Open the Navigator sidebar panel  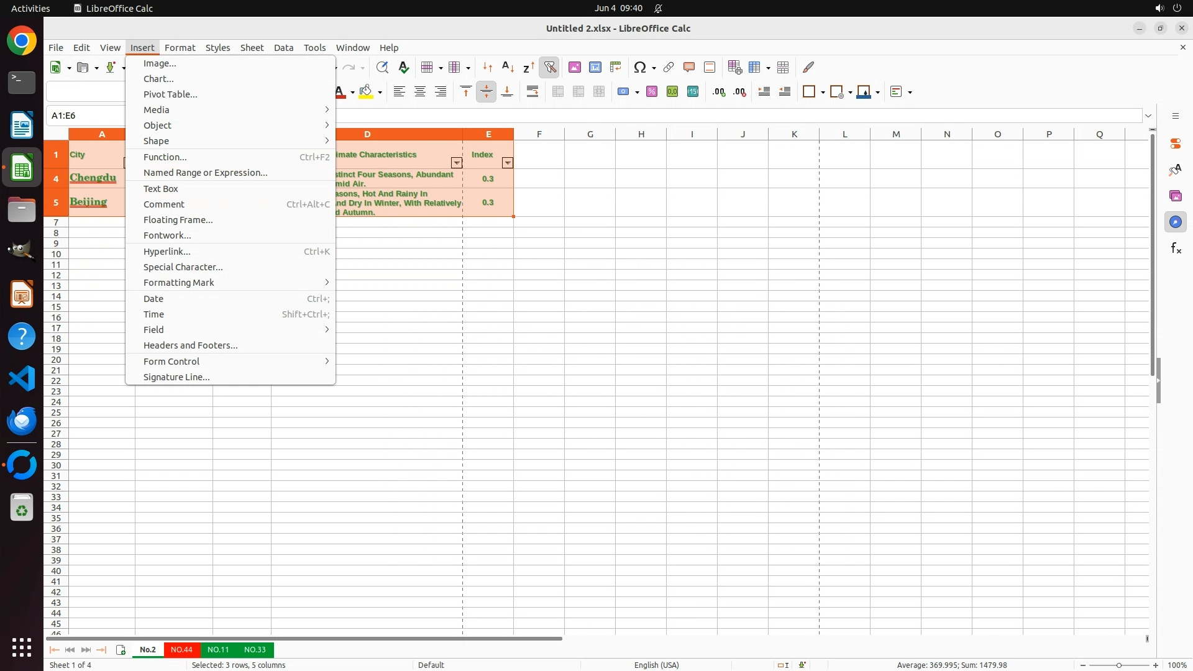tap(1176, 222)
